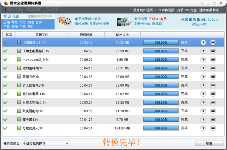Open 婚纱相册 link
Screen dimensions: 227x150
click(81, 24)
